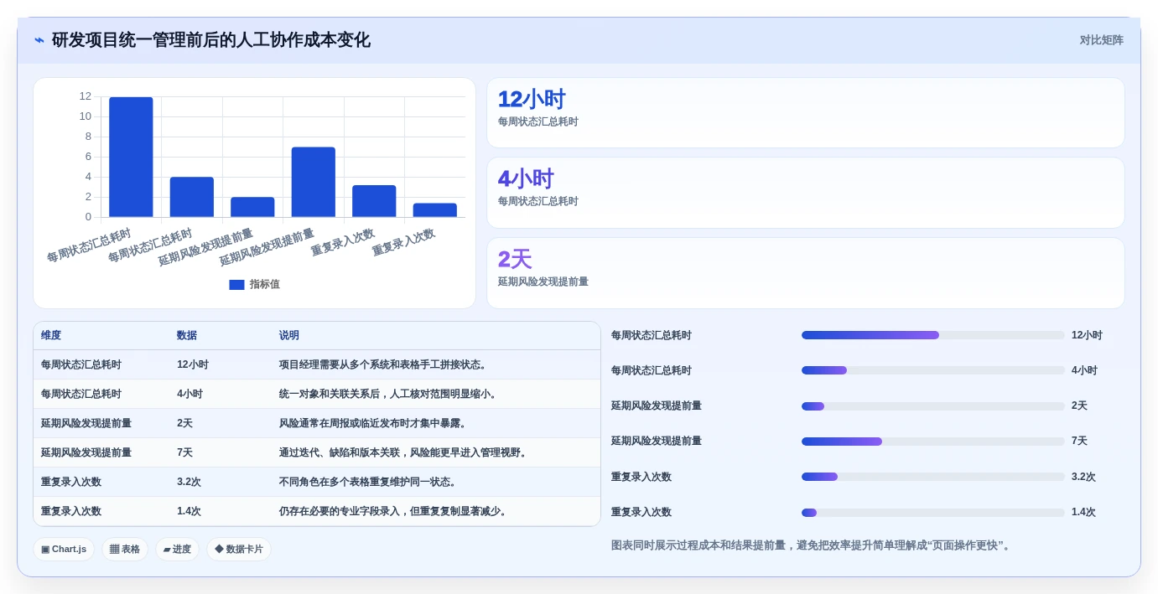Click the 说明 table column header

coord(289,335)
